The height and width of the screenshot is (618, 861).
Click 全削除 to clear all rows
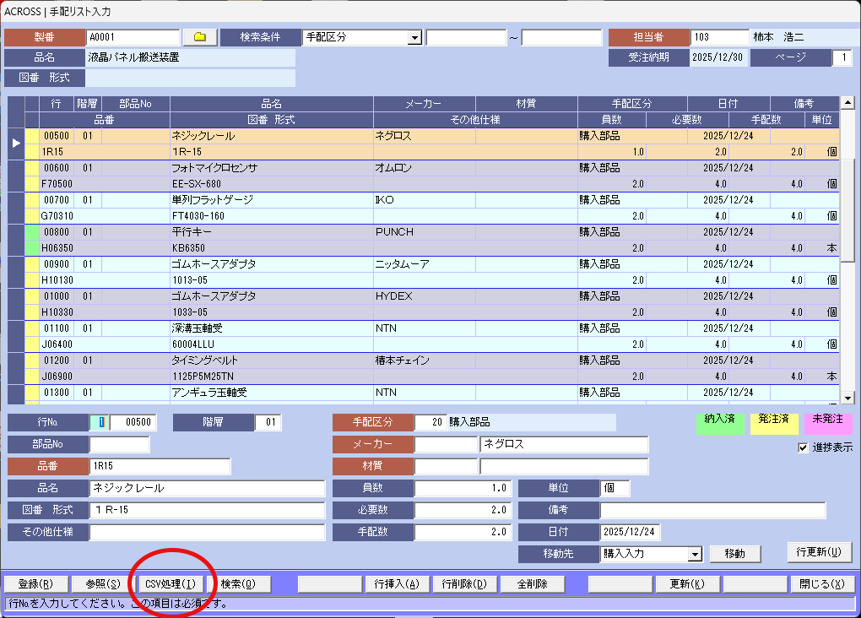tap(532, 583)
